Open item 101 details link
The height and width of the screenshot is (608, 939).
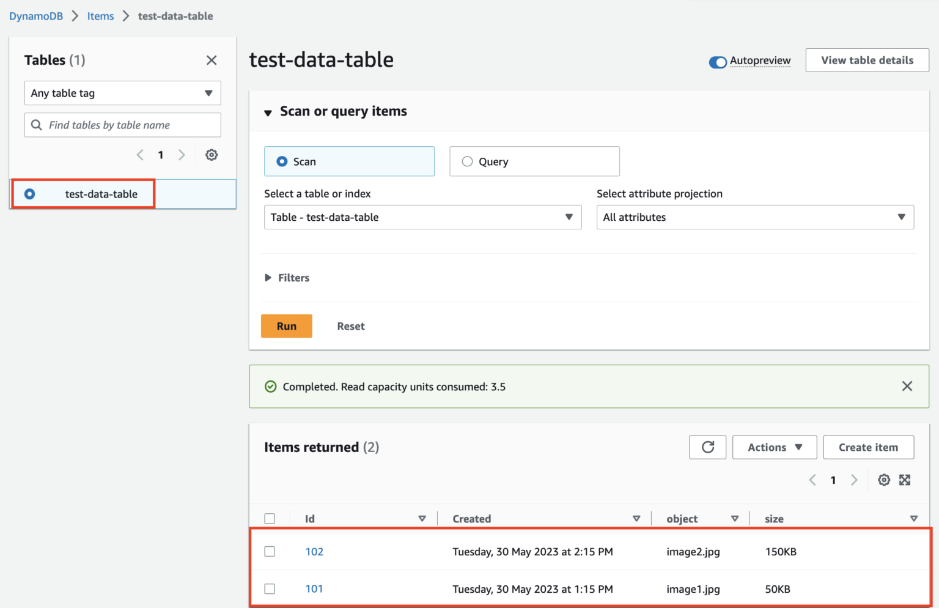click(x=314, y=588)
